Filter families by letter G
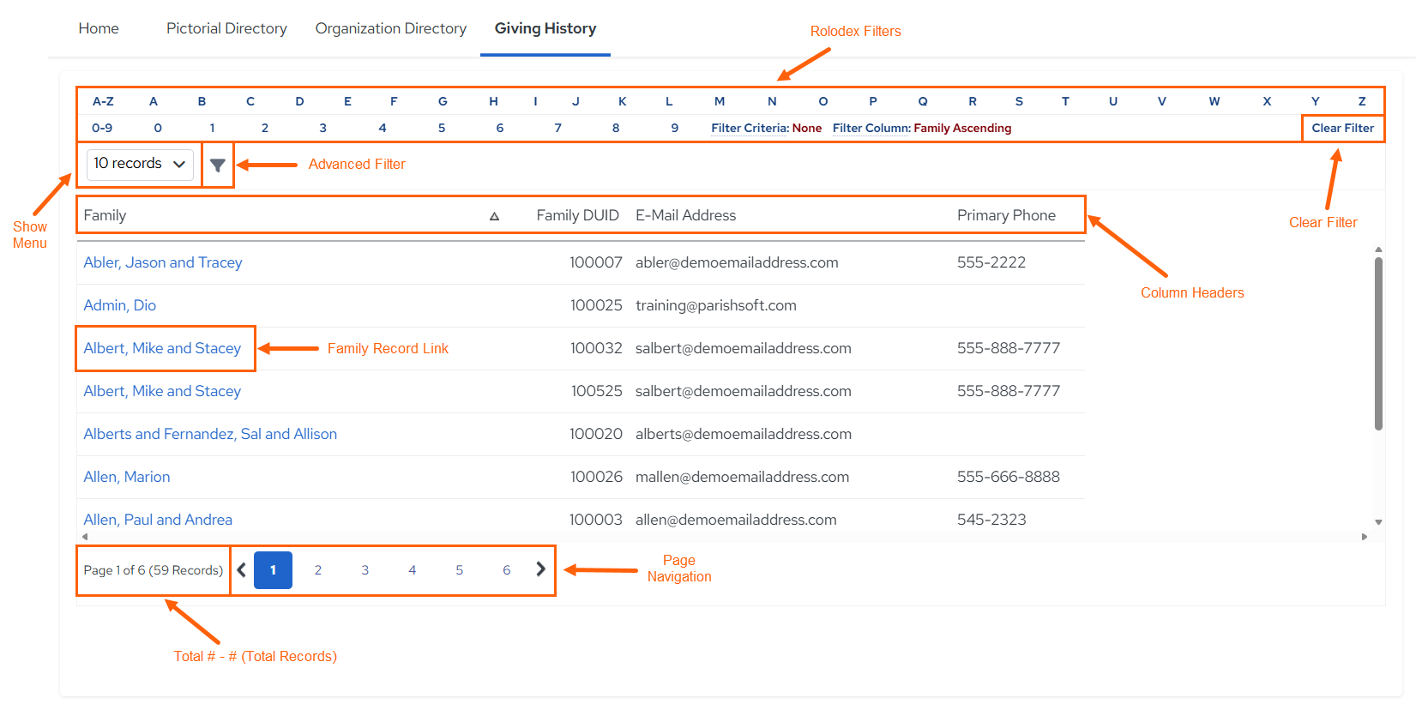Screen dimensions: 1416x710 click(x=443, y=101)
